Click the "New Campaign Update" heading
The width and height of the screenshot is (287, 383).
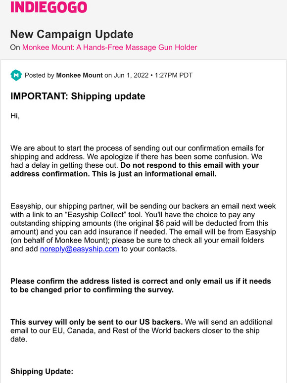click(x=72, y=34)
